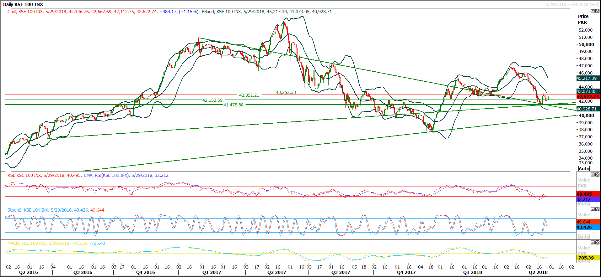Click the Q2 2016 time axis label
Image resolution: width=601 pixels, height=277 pixels.
[x=29, y=272]
